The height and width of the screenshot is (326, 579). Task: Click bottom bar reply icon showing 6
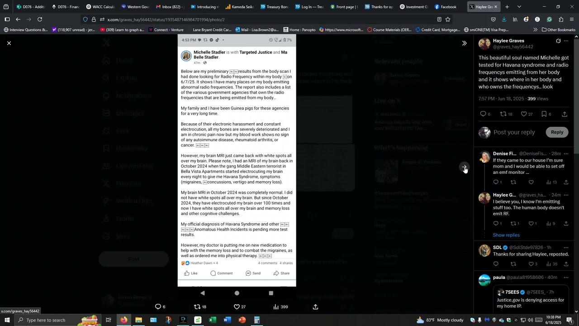(160, 307)
